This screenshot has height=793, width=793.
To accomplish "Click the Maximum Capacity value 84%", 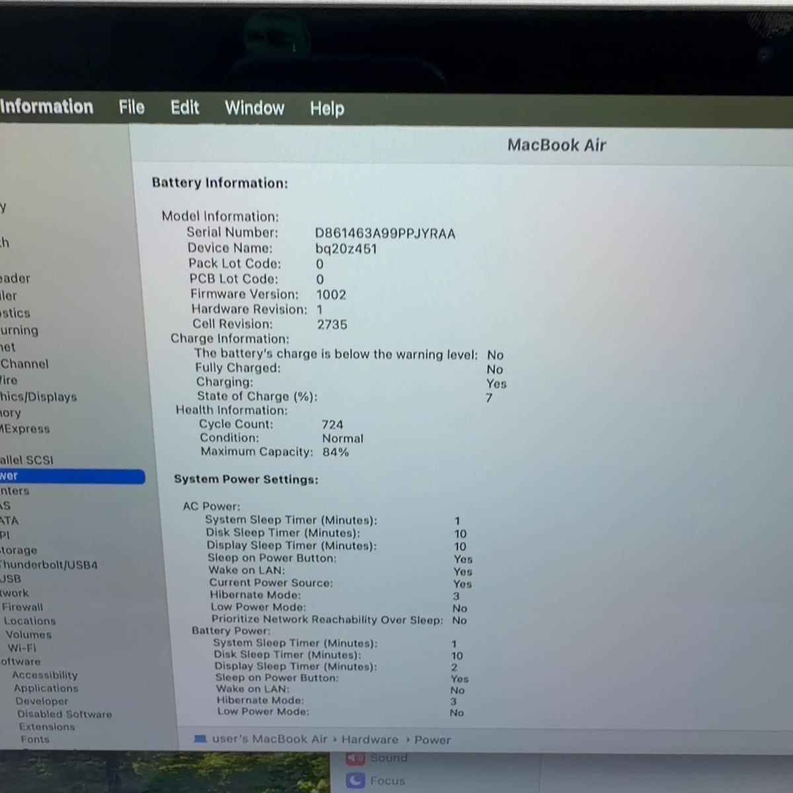I will click(336, 453).
